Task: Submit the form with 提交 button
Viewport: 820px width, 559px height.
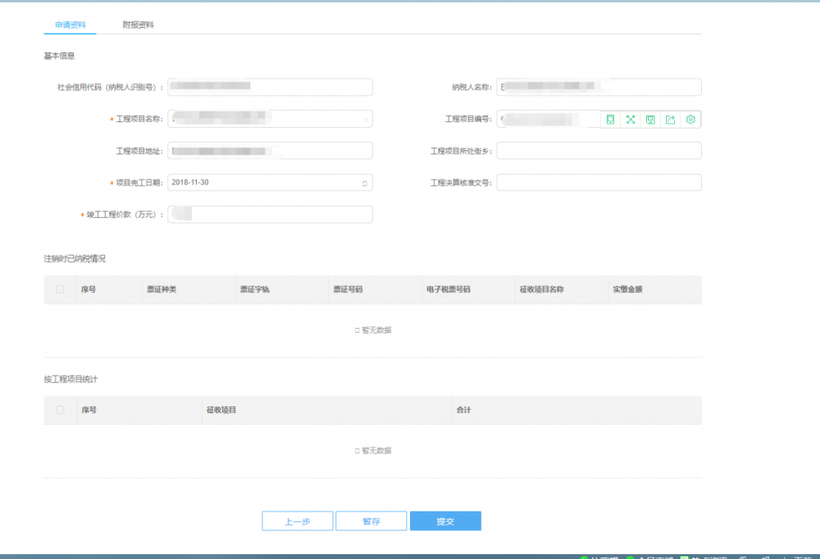Action: tap(445, 521)
